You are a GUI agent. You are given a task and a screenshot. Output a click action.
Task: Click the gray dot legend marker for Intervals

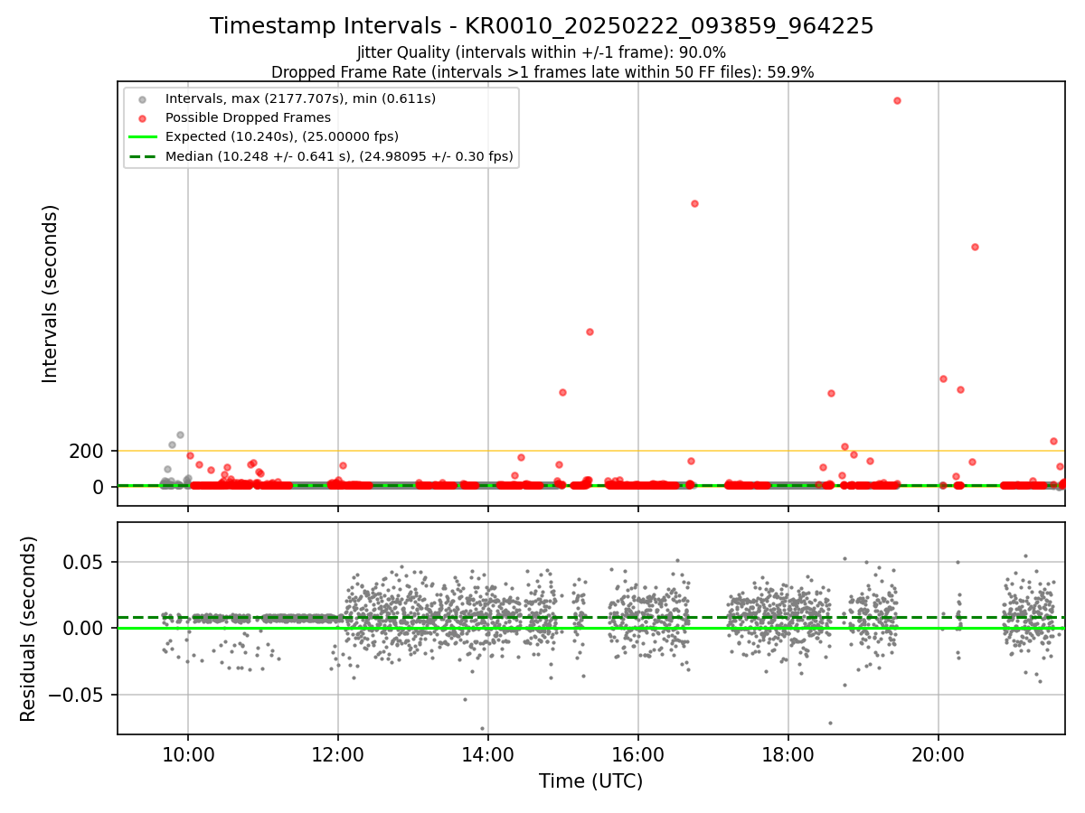142,98
